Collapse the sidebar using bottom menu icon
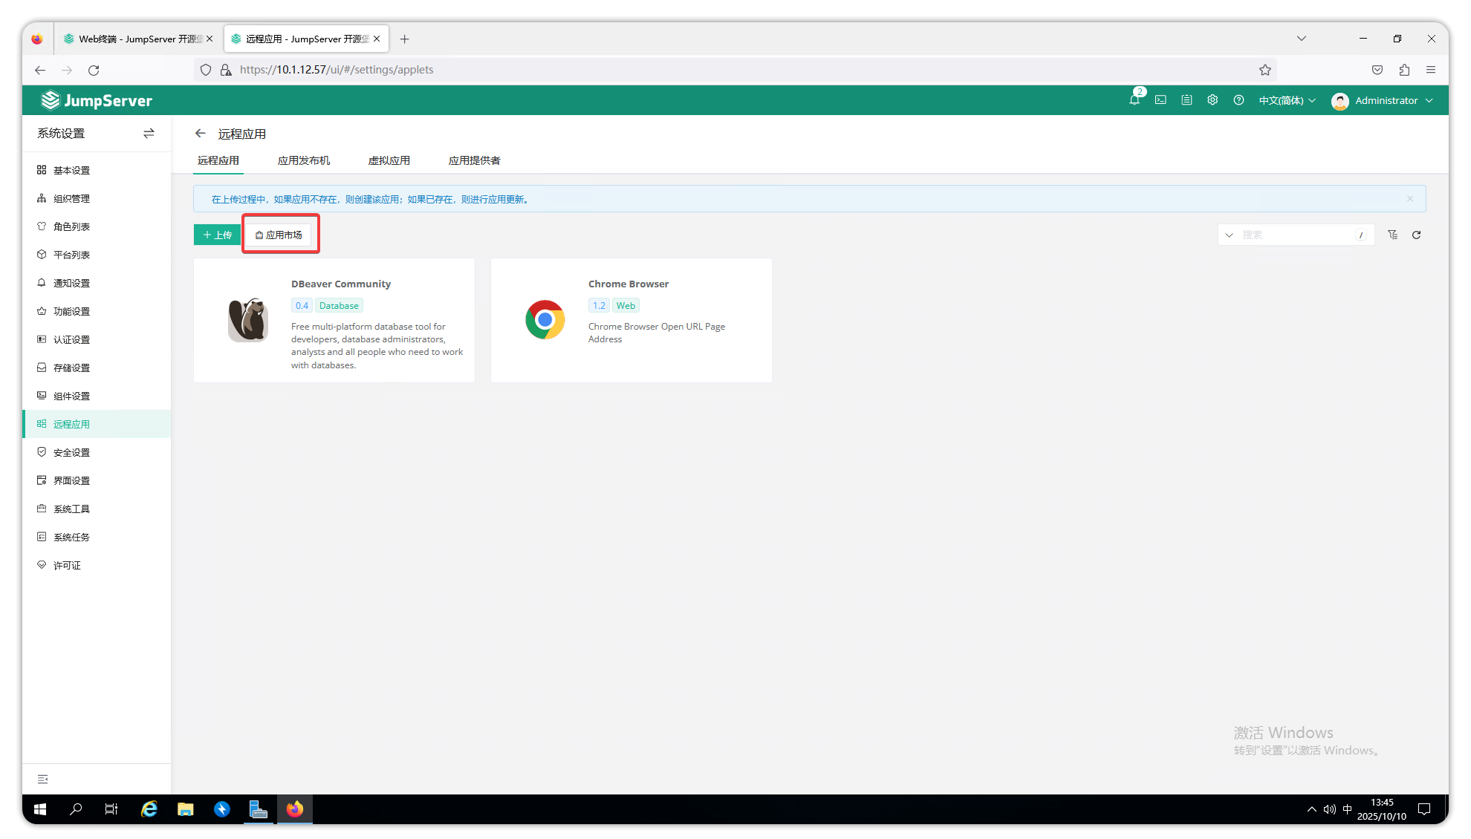This screenshot has height=839, width=1471. [x=43, y=779]
